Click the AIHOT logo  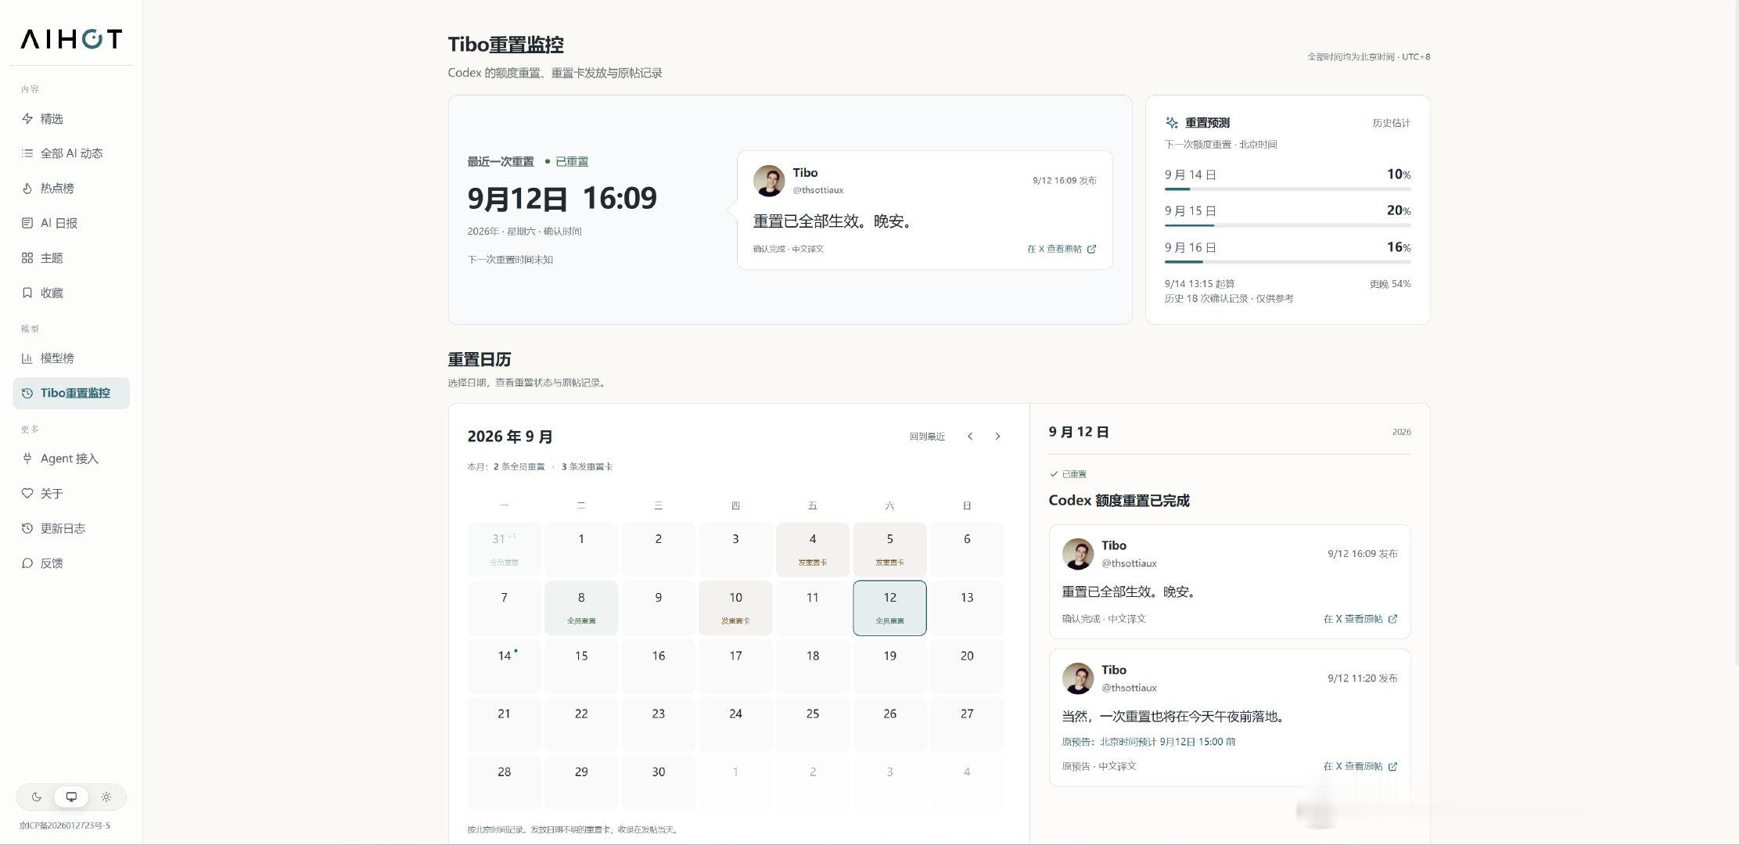71,39
